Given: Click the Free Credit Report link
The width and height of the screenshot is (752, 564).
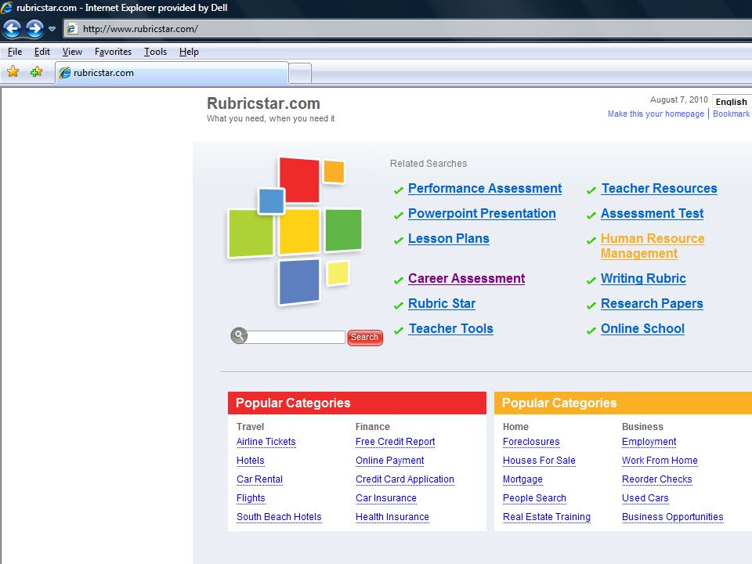Looking at the screenshot, I should 395,442.
